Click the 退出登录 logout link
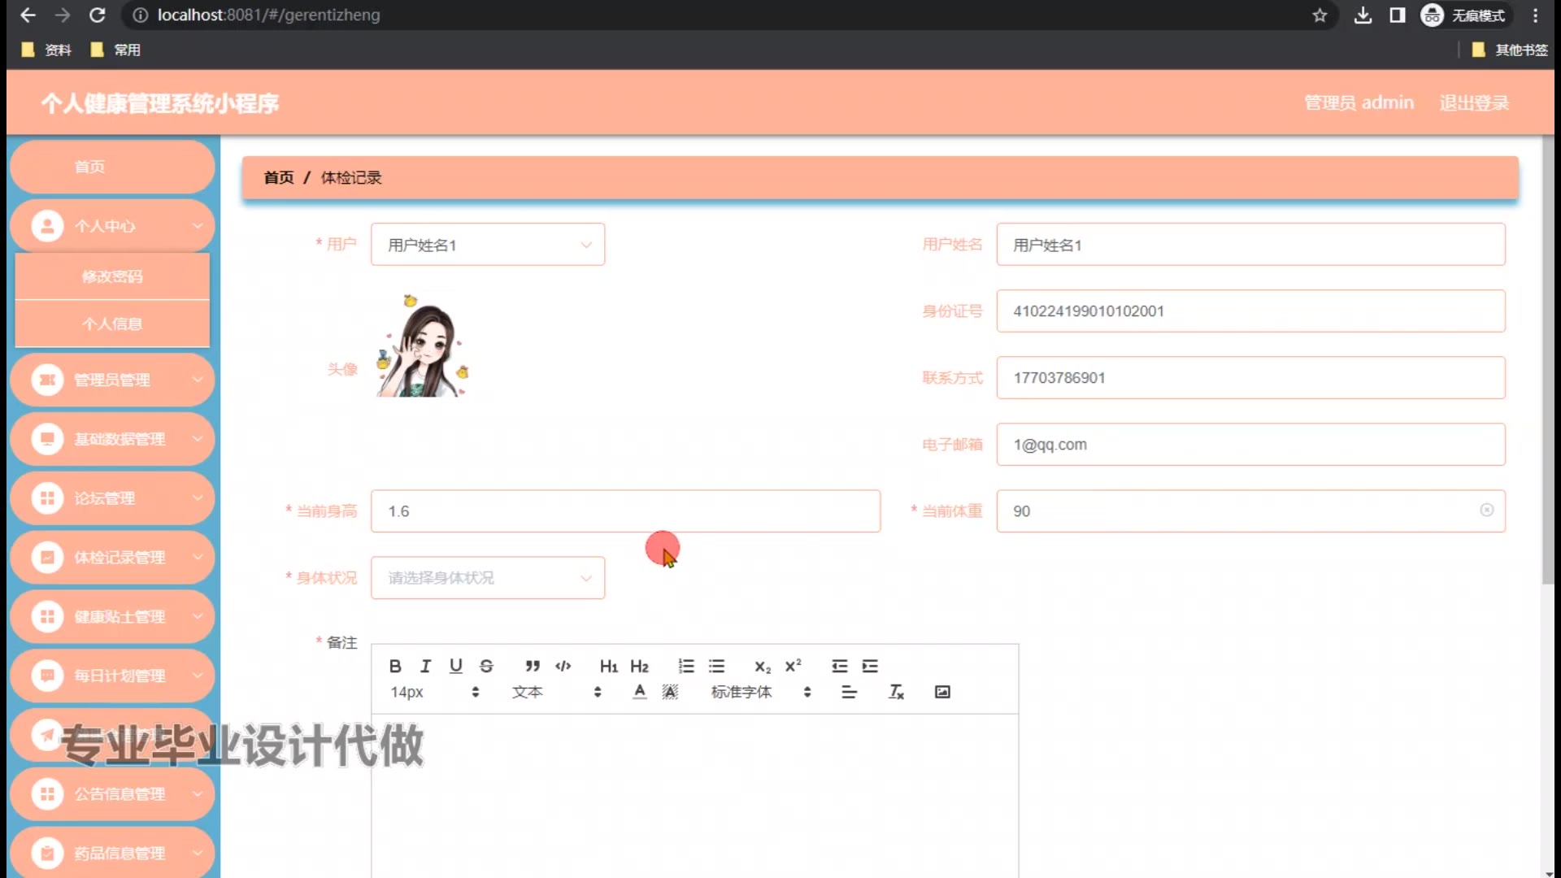 (x=1473, y=103)
